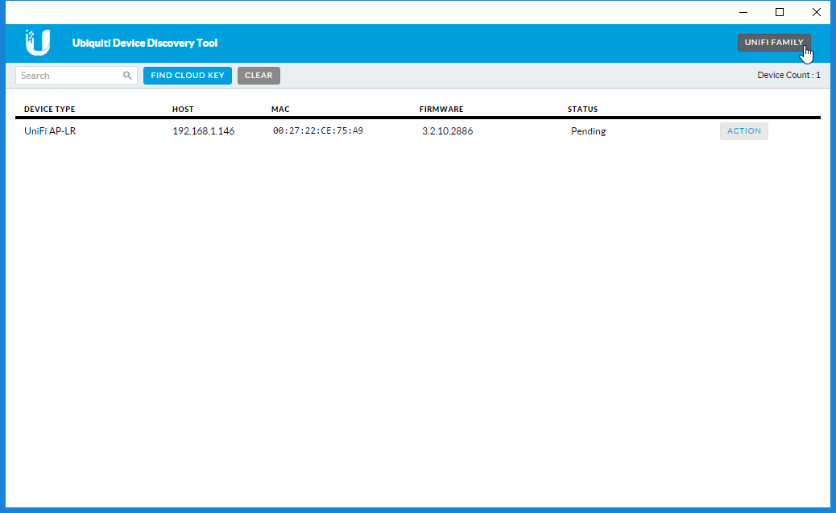Select the UniFi AP-LR device row
836x513 pixels.
coord(50,131)
